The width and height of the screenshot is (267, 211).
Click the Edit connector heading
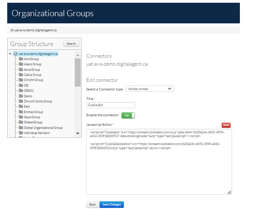click(x=102, y=80)
